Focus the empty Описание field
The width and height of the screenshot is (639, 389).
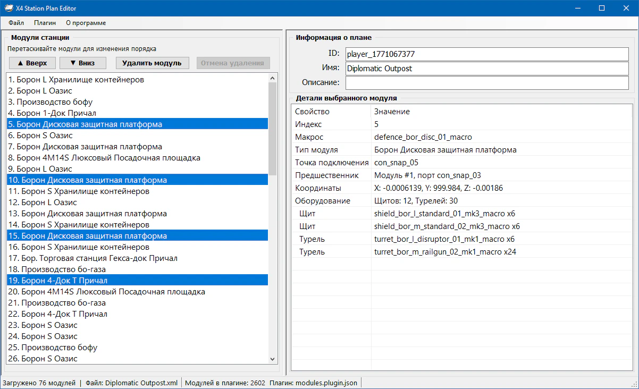(486, 83)
